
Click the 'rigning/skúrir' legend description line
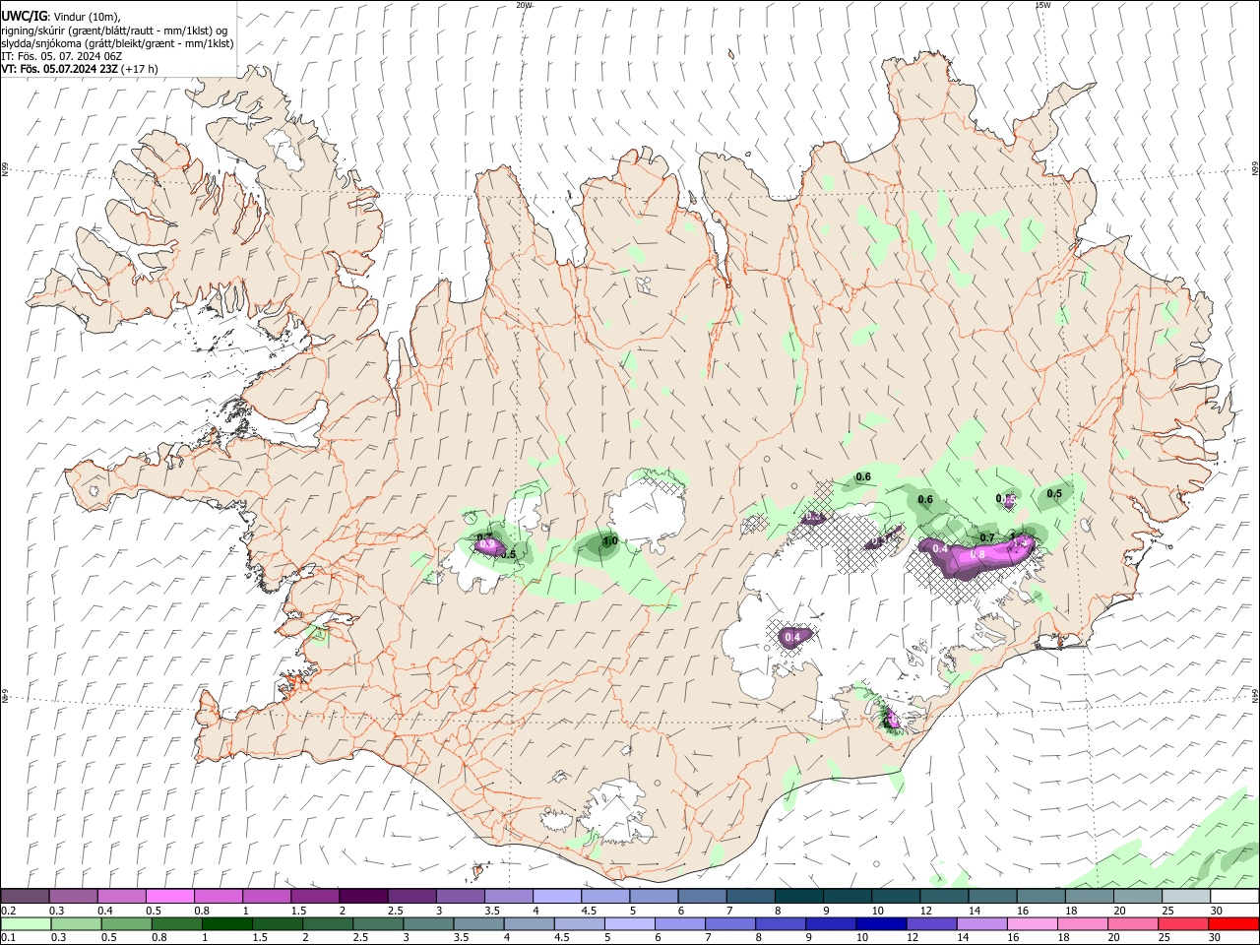pos(116,31)
